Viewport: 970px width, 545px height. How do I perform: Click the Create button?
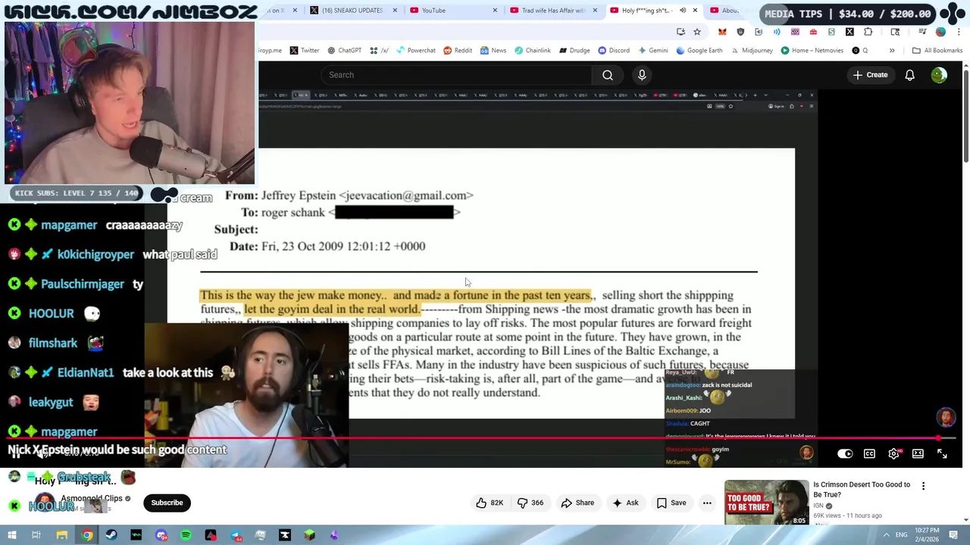(x=870, y=75)
